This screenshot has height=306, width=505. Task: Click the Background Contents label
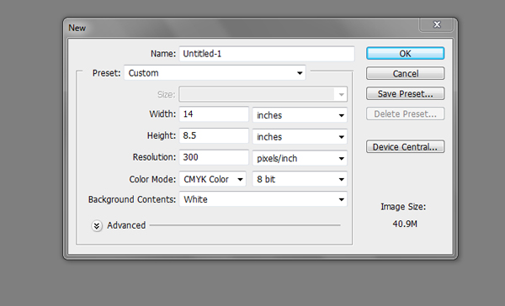(132, 199)
